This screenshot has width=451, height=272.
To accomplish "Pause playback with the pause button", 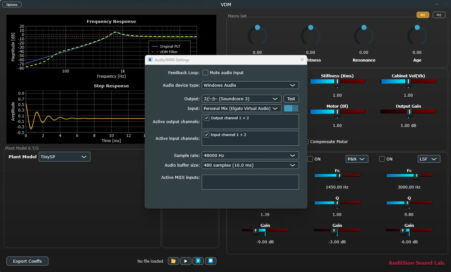I will pyautogui.click(x=198, y=261).
